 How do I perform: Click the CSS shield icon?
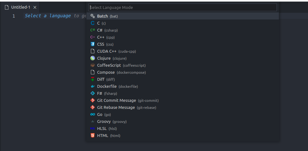point(93,44)
